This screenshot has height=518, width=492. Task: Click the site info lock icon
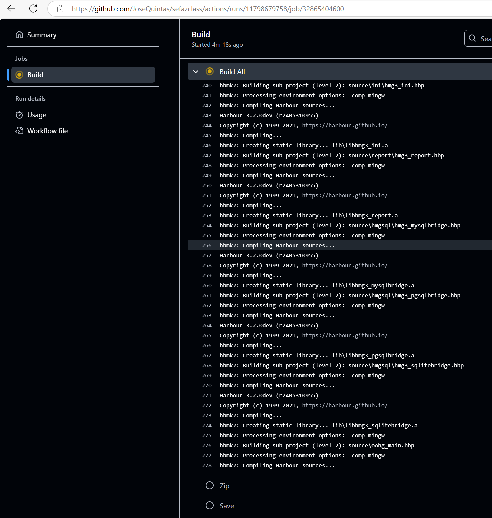pyautogui.click(x=60, y=9)
